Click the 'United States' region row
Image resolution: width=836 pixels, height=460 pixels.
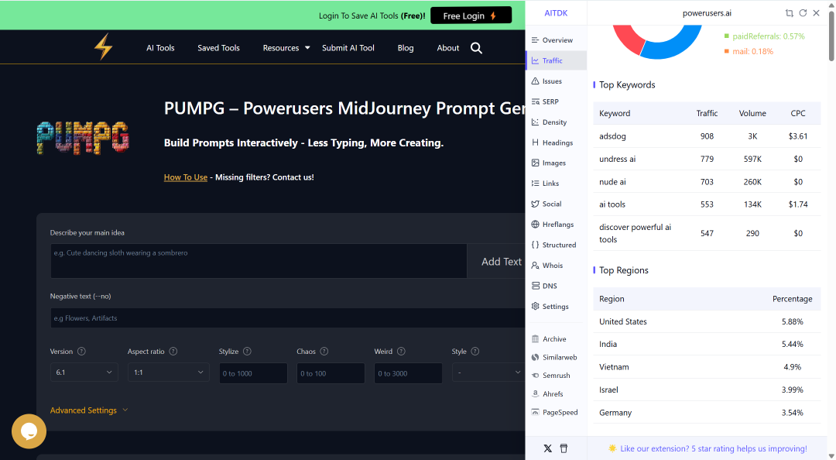[x=707, y=321]
